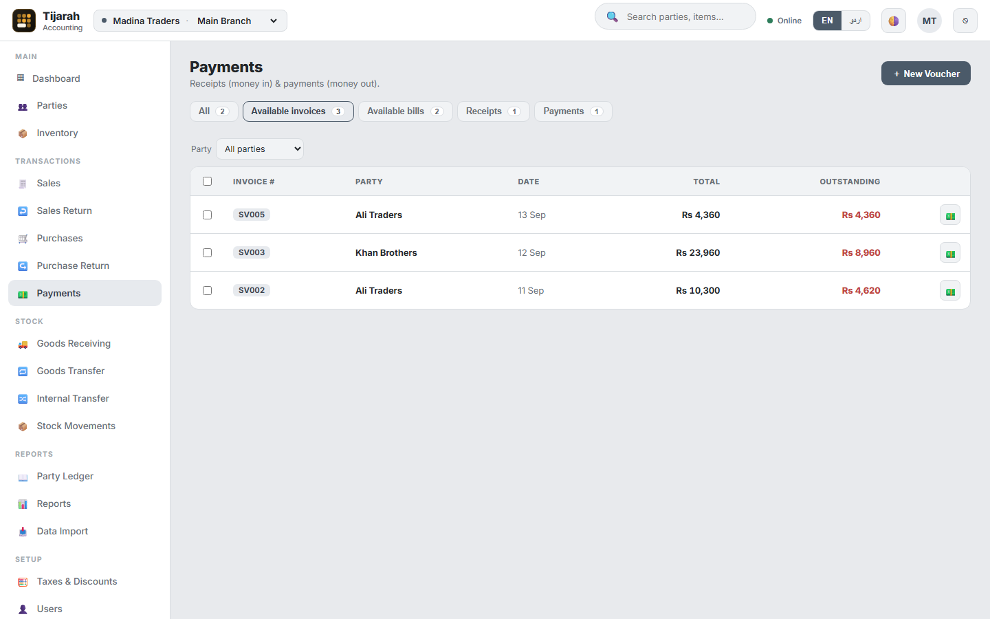Click the outstanding amount Rs 8,960
The width and height of the screenshot is (990, 619).
click(861, 253)
